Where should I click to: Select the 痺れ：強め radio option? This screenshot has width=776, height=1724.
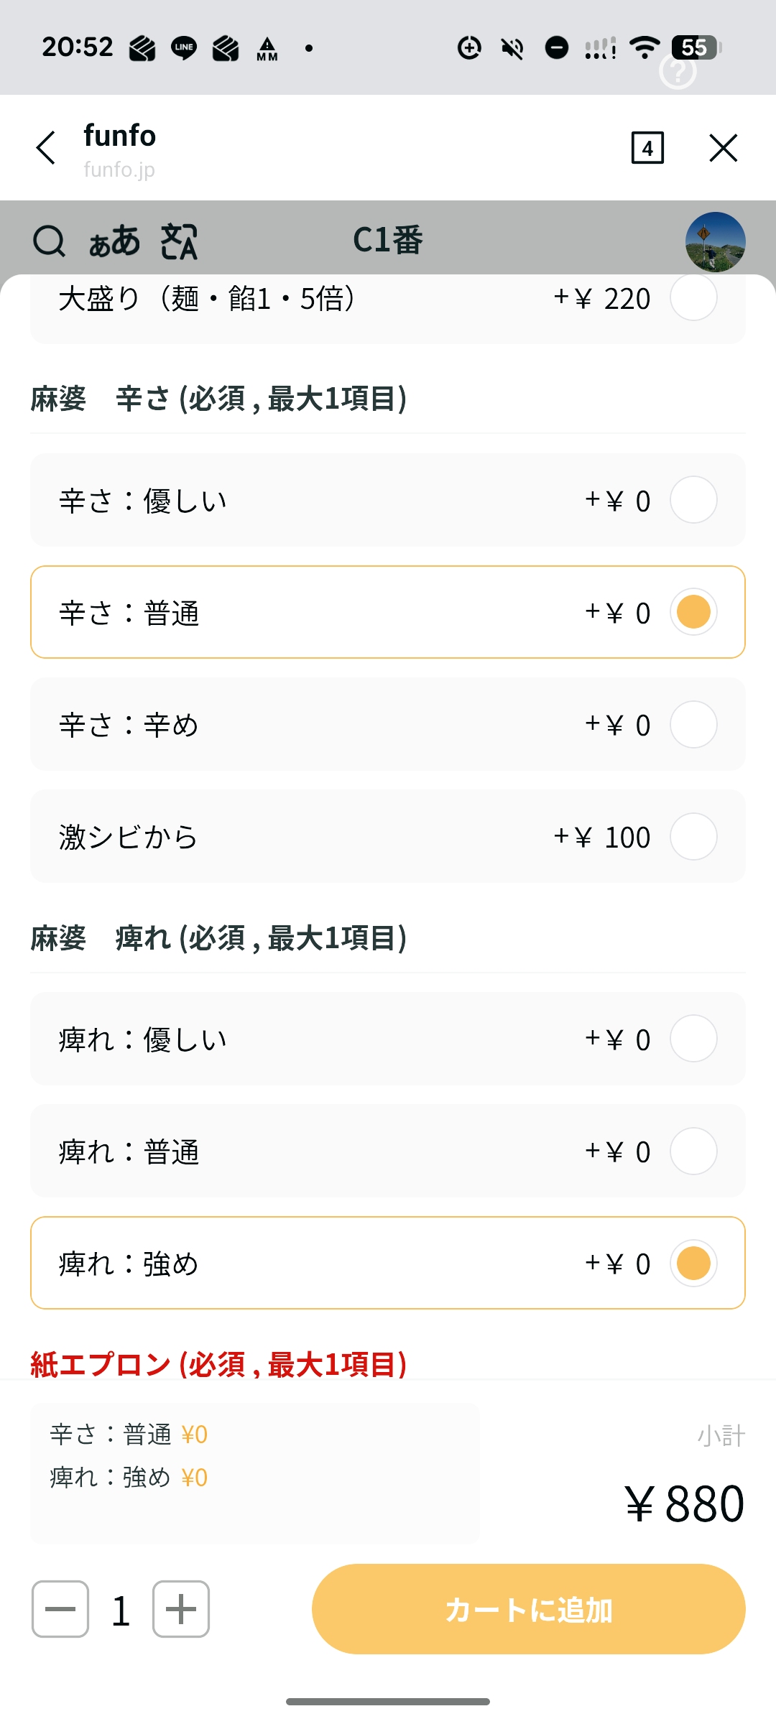pyautogui.click(x=693, y=1263)
